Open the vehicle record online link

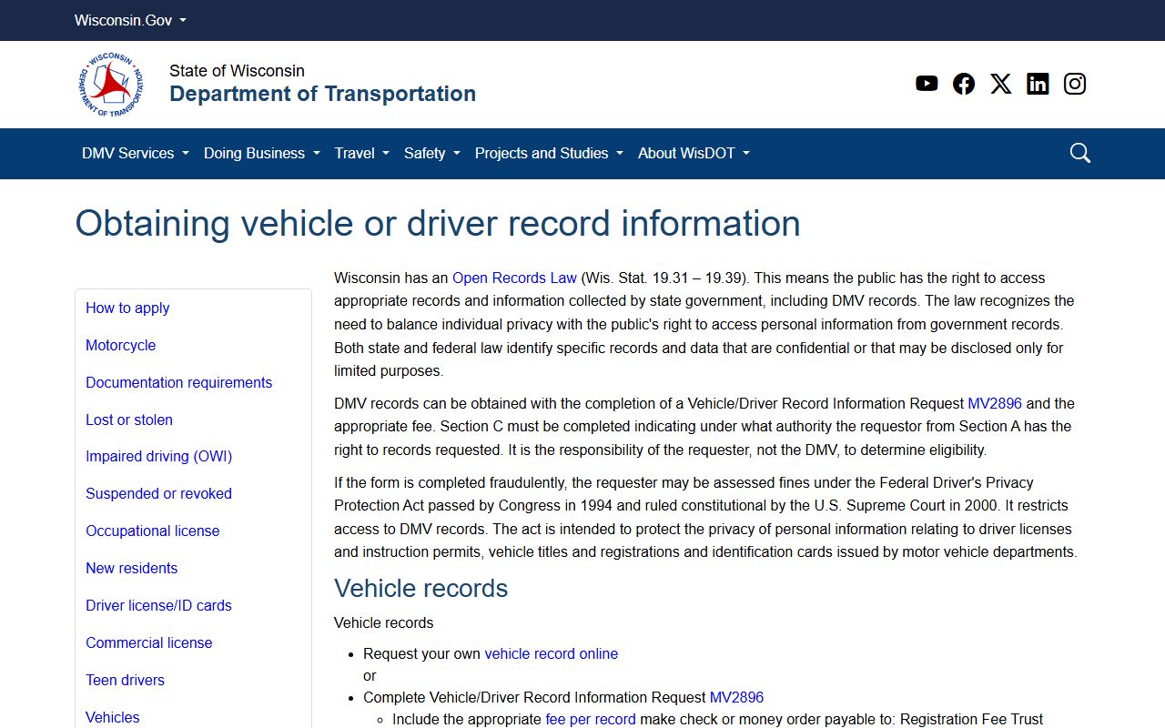[552, 653]
